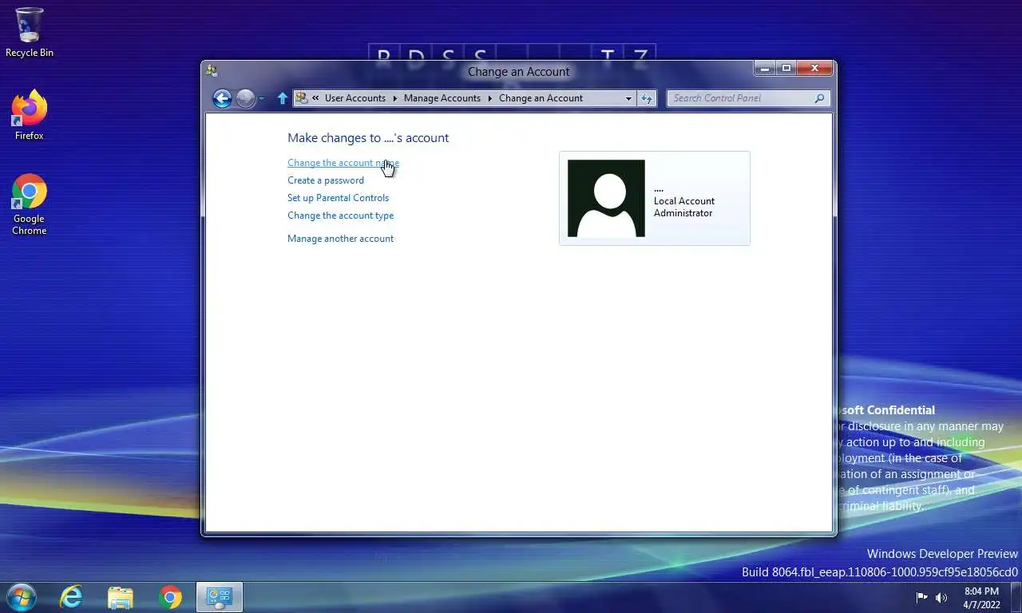The image size is (1022, 613).
Task: Open Create a password link
Action: point(326,180)
